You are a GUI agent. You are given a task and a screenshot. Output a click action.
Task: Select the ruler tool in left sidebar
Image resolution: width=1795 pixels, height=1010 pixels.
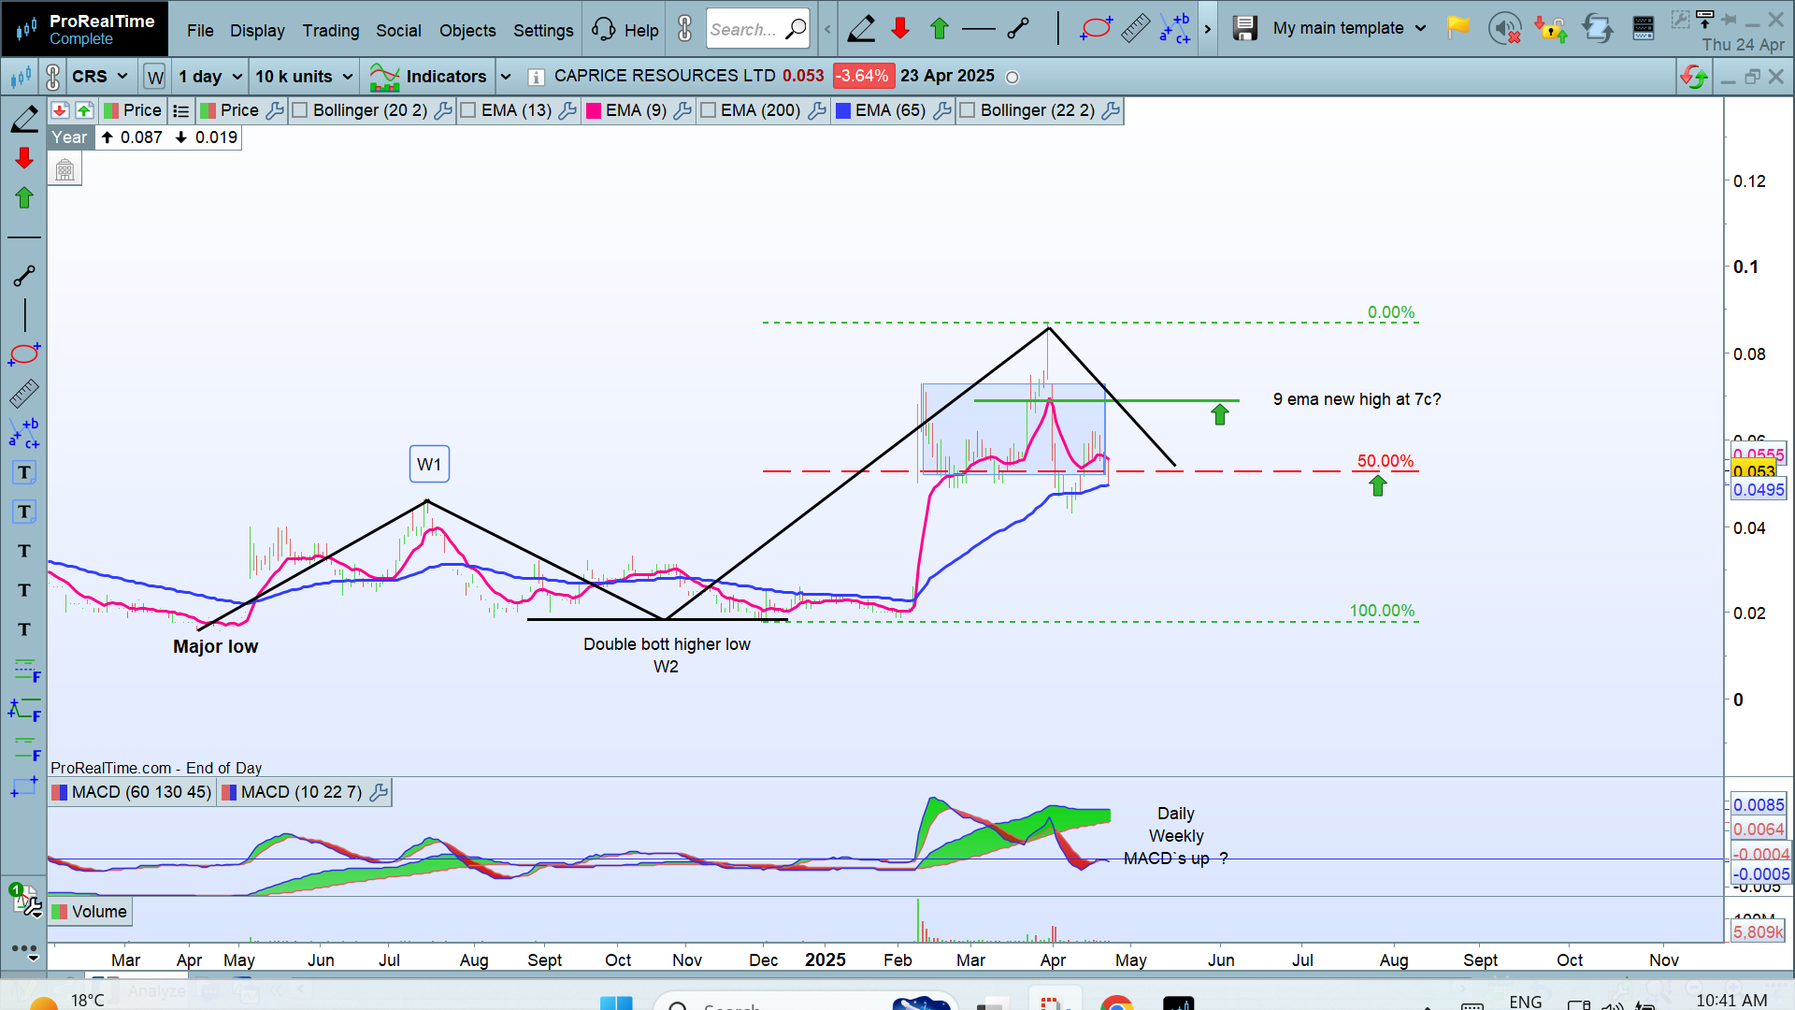coord(24,394)
